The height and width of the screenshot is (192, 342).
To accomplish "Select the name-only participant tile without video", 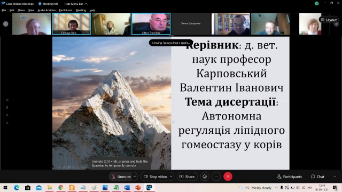I will (x=191, y=23).
